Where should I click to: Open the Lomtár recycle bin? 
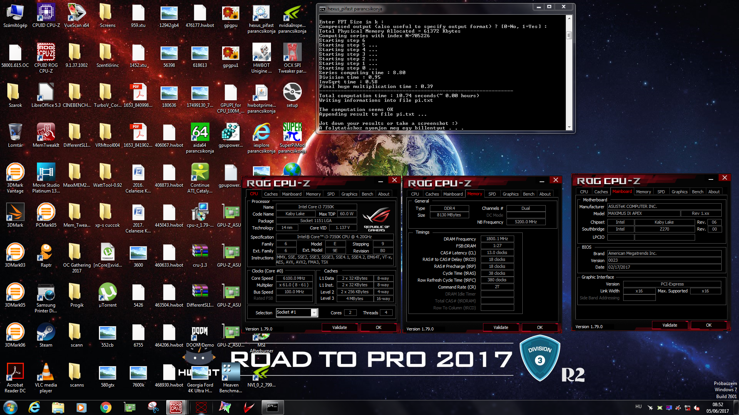click(15, 135)
